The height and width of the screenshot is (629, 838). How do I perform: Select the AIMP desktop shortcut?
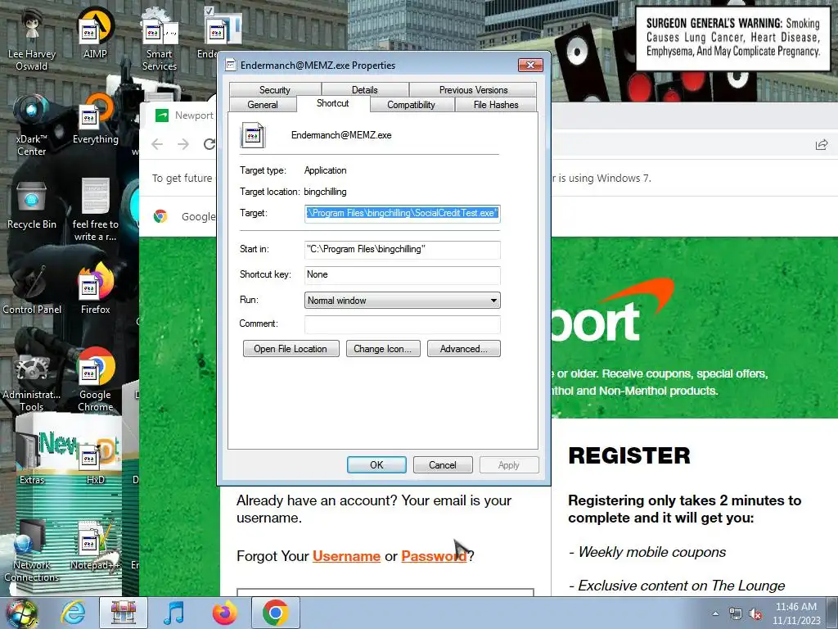pyautogui.click(x=95, y=34)
